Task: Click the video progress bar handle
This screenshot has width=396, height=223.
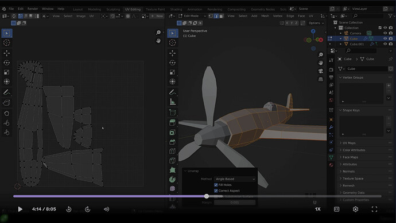Action: click(x=207, y=196)
